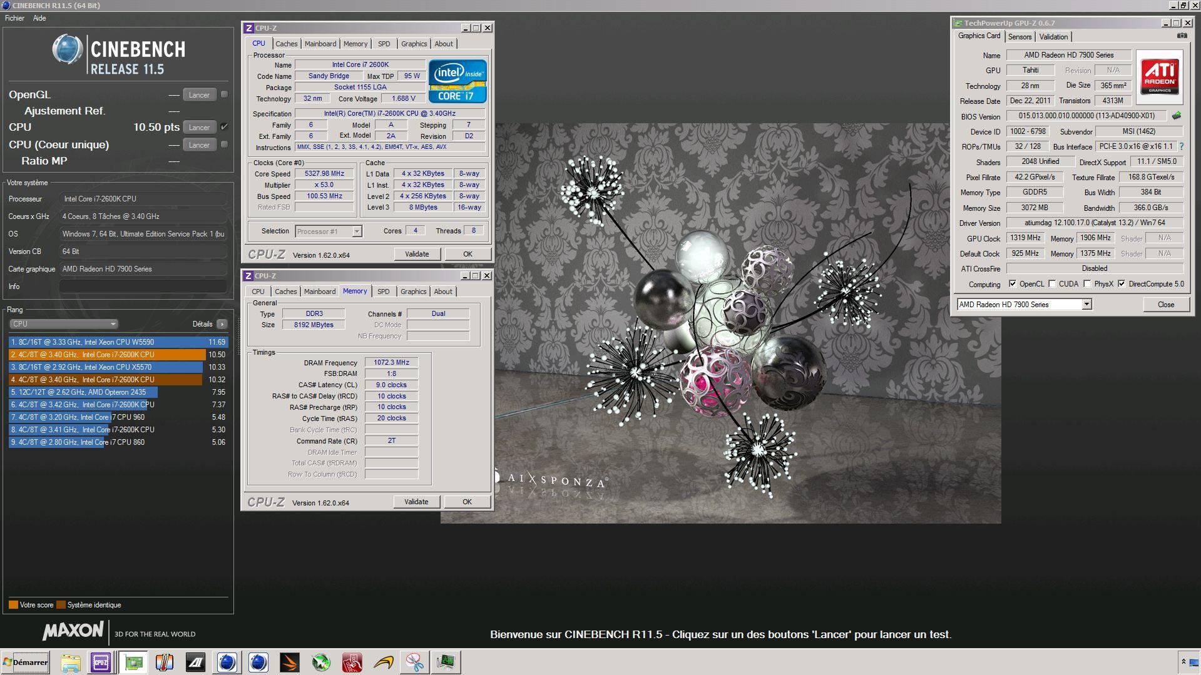1201x675 pixels.
Task: Switch to the first Cinebench sphere taskbar button
Action: coord(227,662)
